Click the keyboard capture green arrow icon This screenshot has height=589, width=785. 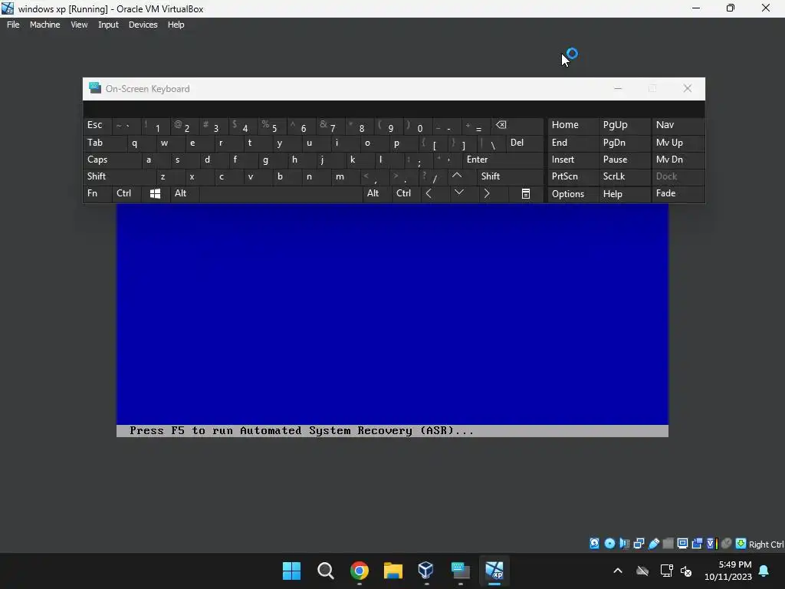741,544
